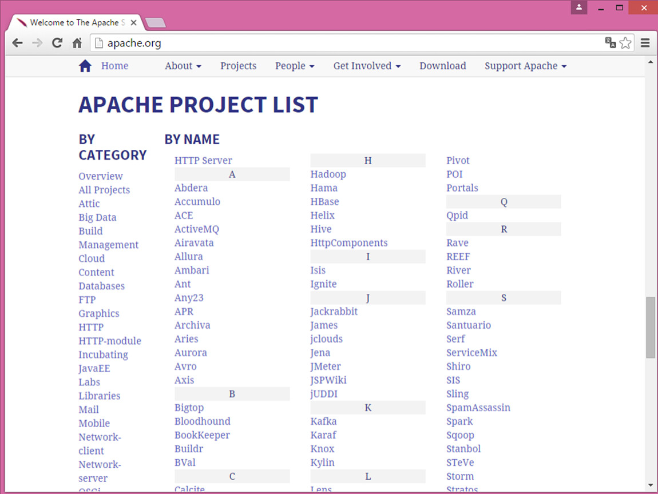Click the apache.org address bar

coord(343,43)
